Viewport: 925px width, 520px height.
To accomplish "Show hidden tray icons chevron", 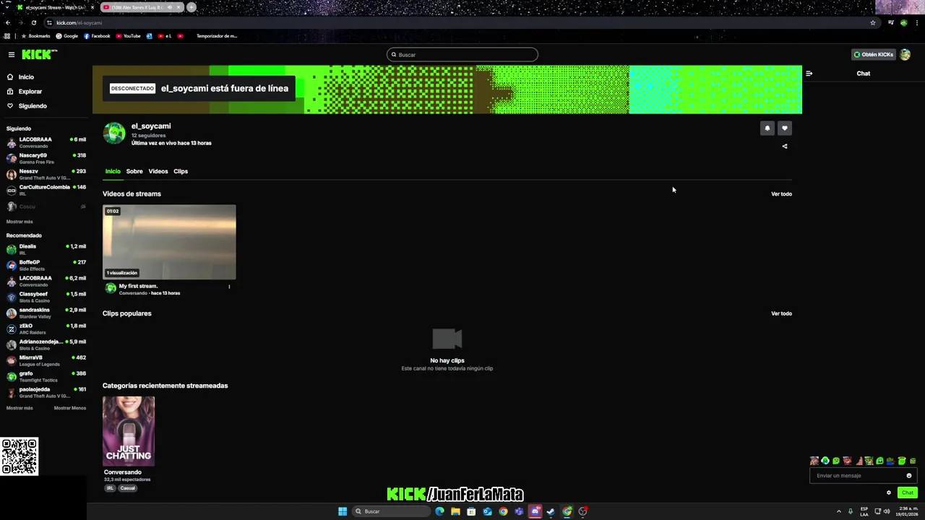I will [x=839, y=511].
